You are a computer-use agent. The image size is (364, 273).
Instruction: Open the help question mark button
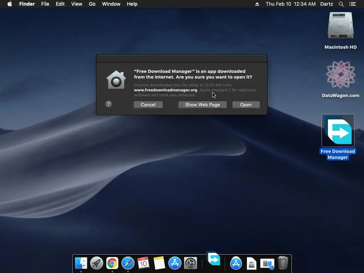point(108,104)
